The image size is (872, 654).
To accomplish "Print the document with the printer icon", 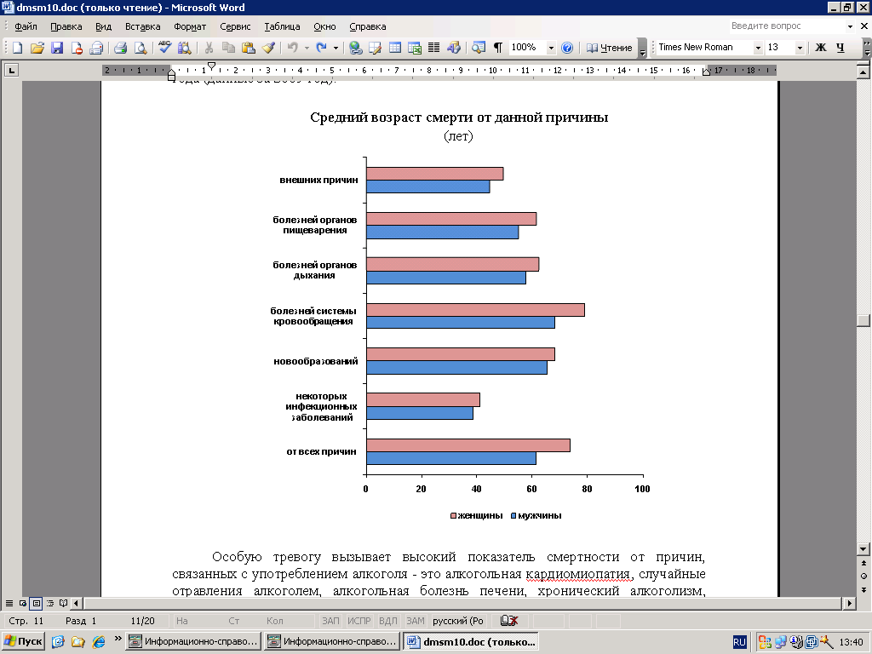I will pyautogui.click(x=120, y=48).
